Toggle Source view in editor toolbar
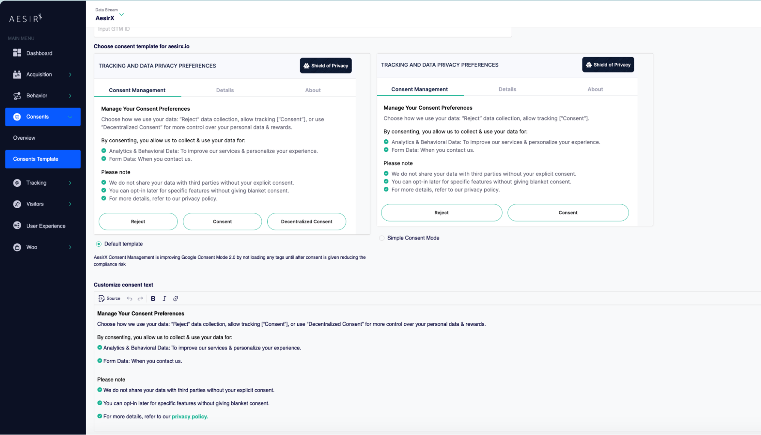The width and height of the screenshot is (761, 435). point(109,299)
